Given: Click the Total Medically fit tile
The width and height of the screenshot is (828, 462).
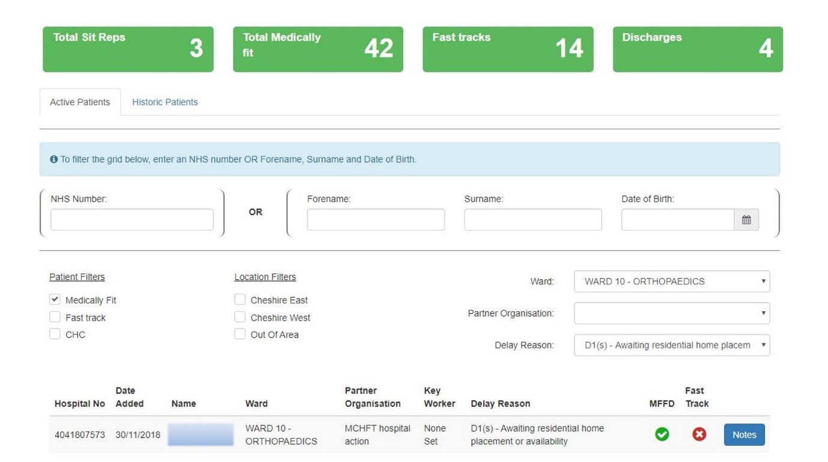Looking at the screenshot, I should (318, 49).
